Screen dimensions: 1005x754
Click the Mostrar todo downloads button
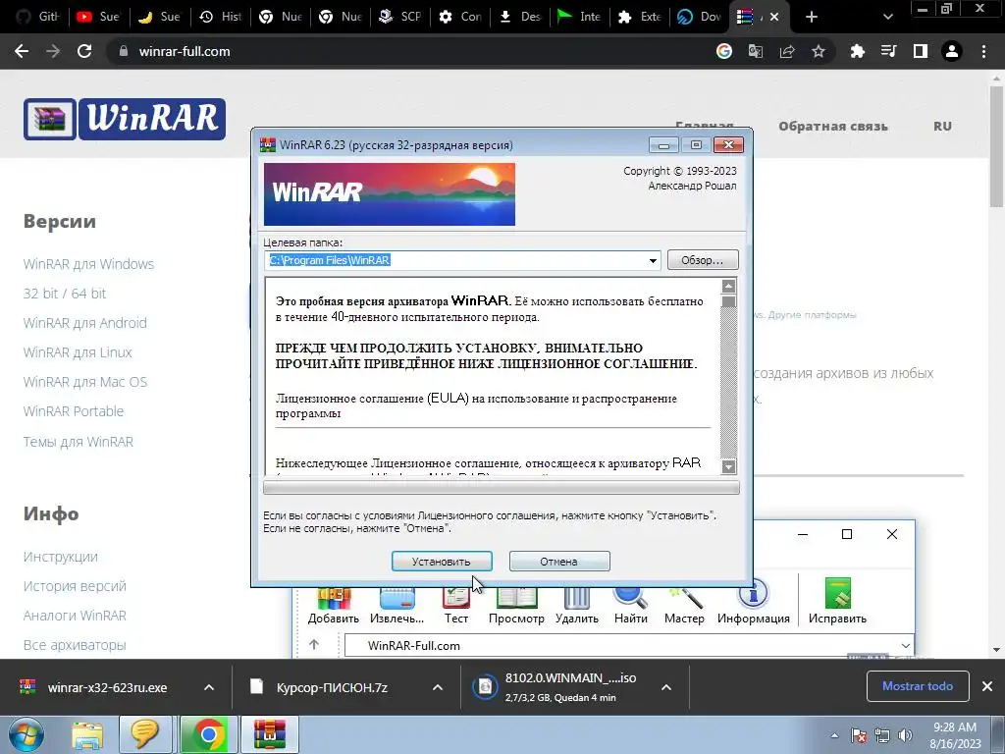[918, 686]
